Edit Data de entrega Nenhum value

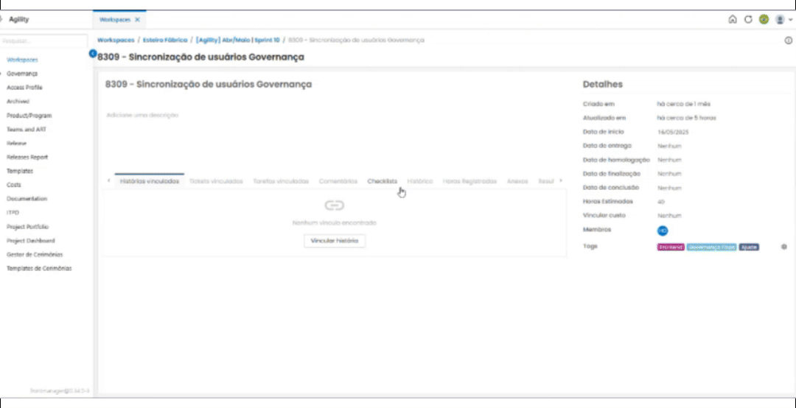tap(669, 146)
